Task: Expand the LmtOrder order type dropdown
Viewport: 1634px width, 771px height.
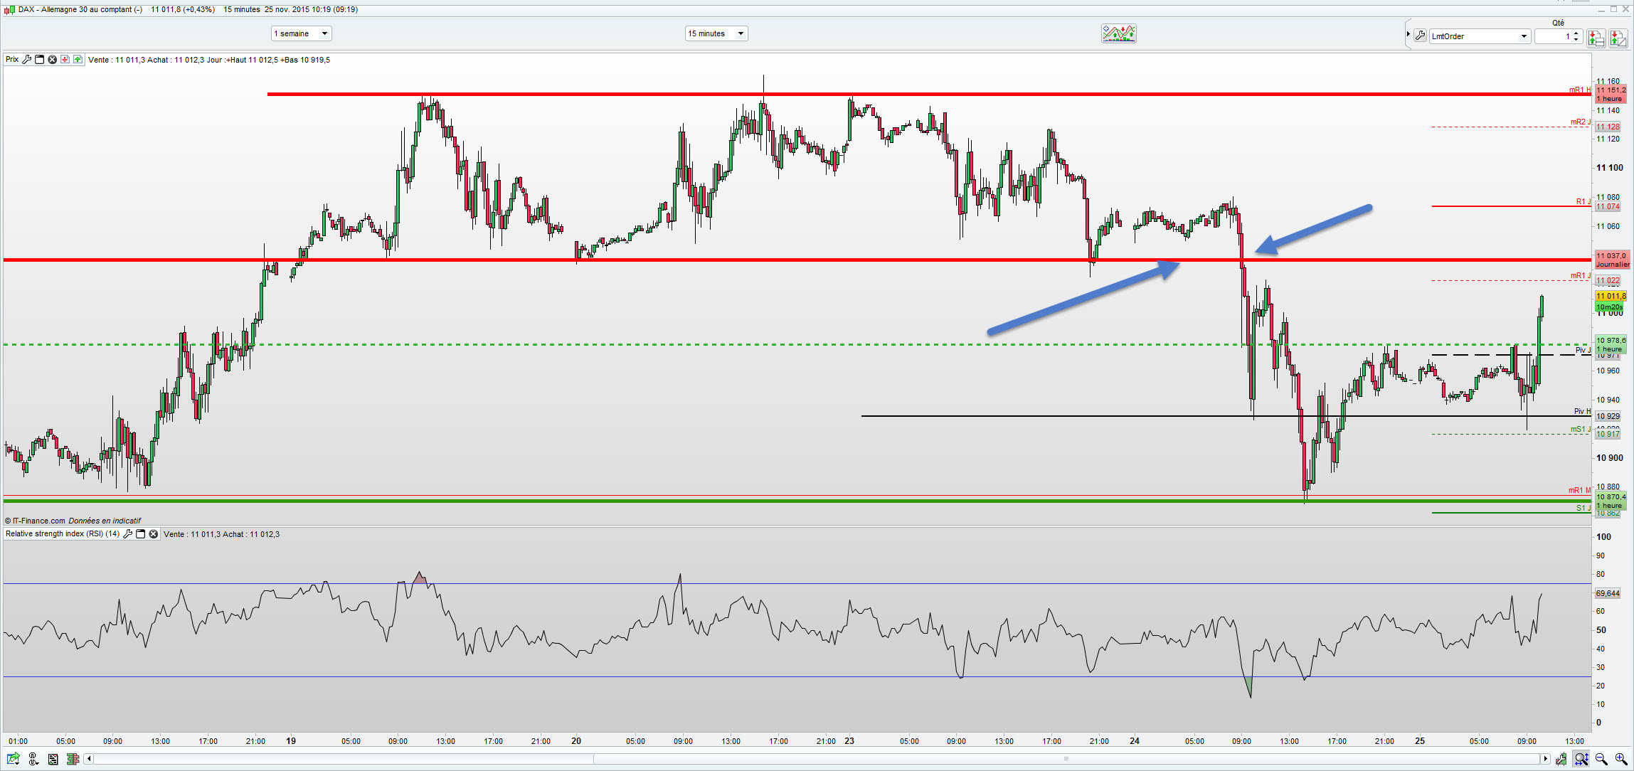Action: [x=1524, y=36]
